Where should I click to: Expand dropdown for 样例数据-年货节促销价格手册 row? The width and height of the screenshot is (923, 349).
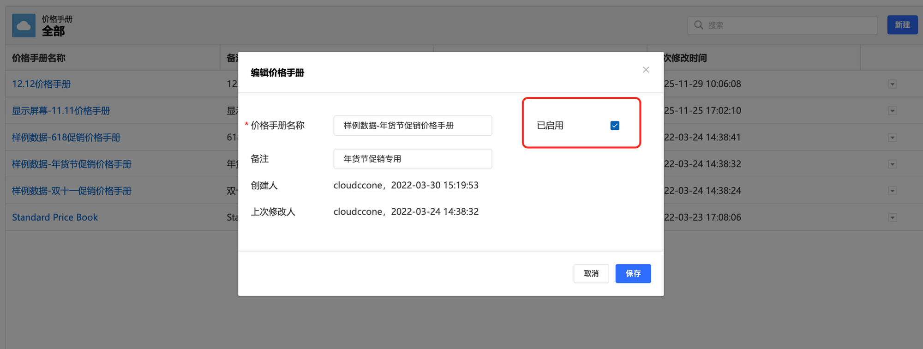892,164
